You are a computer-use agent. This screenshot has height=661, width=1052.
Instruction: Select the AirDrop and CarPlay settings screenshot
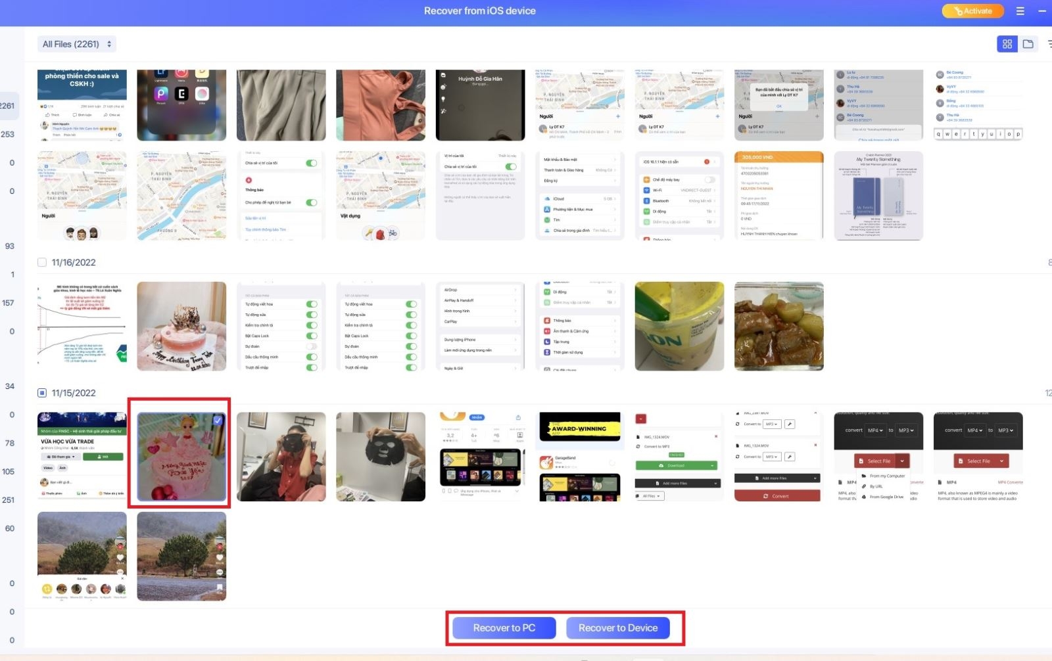[481, 327]
